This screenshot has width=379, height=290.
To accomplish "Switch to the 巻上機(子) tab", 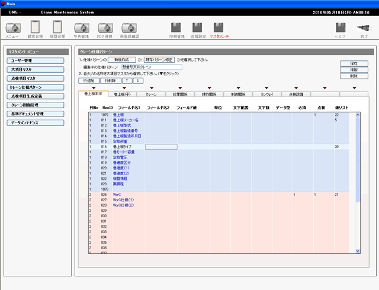I will tap(123, 94).
